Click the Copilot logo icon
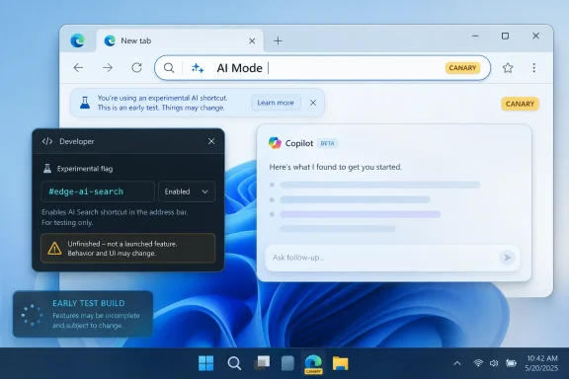Screen dimensions: 569x379 tap(275, 143)
